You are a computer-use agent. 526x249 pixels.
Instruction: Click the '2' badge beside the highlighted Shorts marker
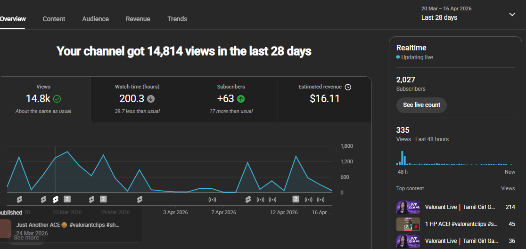point(67,199)
